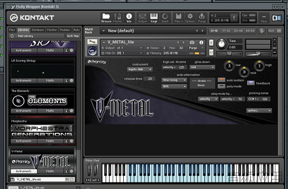The image size is (288, 189).
Task: Click V-Metal Multis button
Action: (50, 171)
